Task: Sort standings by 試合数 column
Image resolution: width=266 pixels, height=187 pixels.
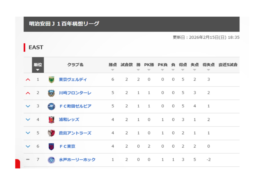Action: (x=126, y=66)
